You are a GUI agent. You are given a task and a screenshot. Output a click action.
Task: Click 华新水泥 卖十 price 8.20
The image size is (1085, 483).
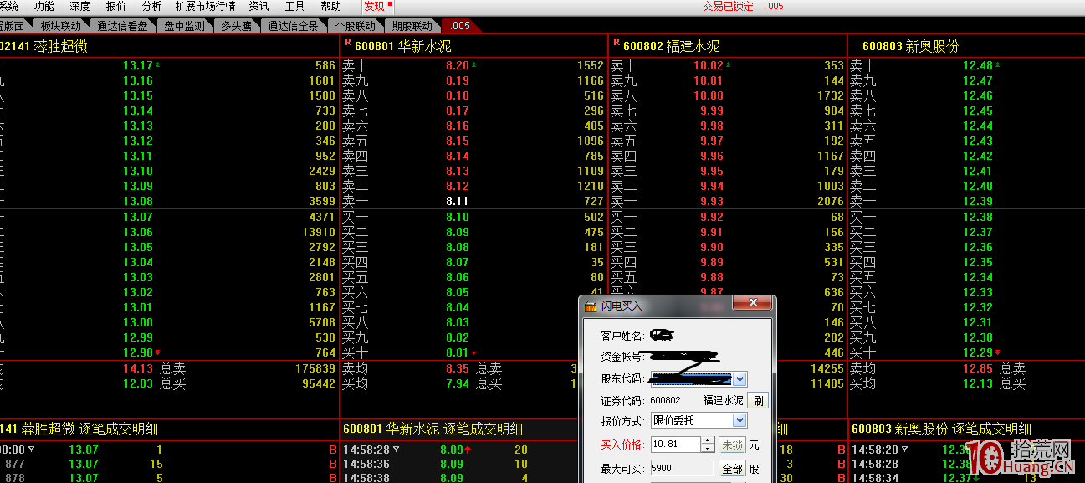point(458,65)
